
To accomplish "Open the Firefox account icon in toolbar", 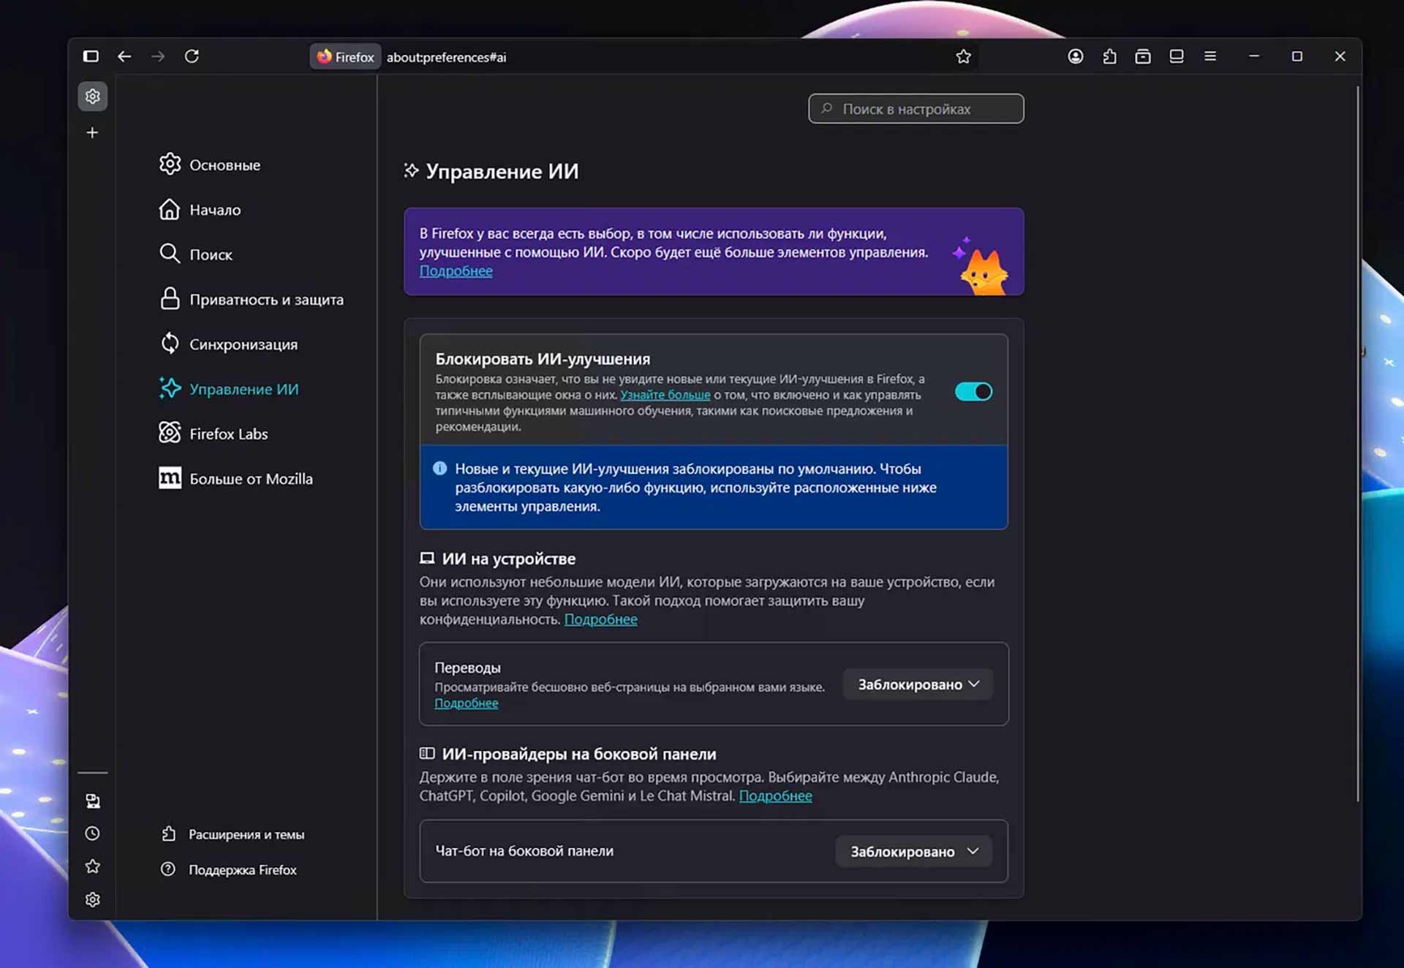I will click(x=1075, y=56).
